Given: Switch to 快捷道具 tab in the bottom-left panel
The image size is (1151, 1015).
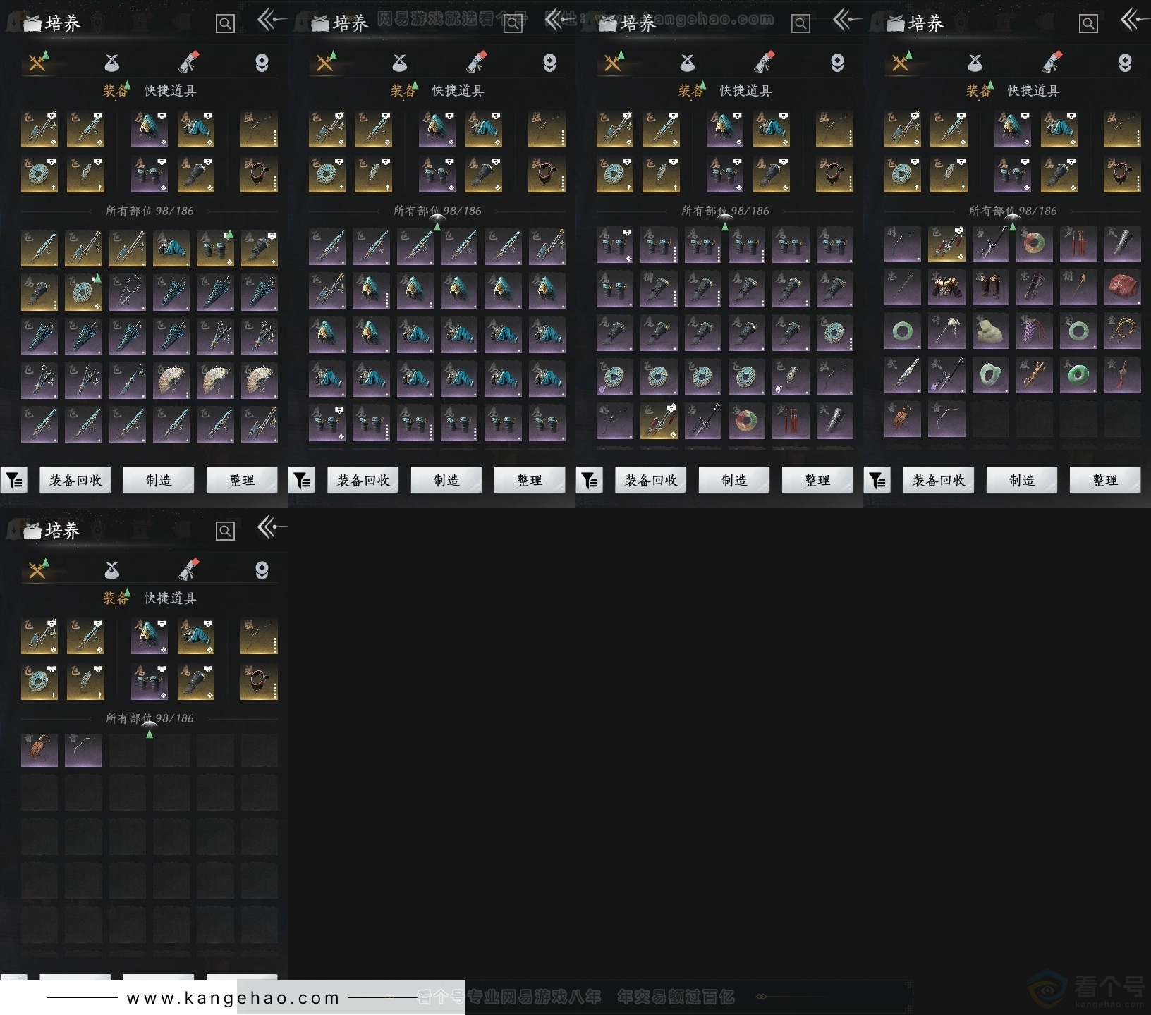Looking at the screenshot, I should [x=170, y=598].
